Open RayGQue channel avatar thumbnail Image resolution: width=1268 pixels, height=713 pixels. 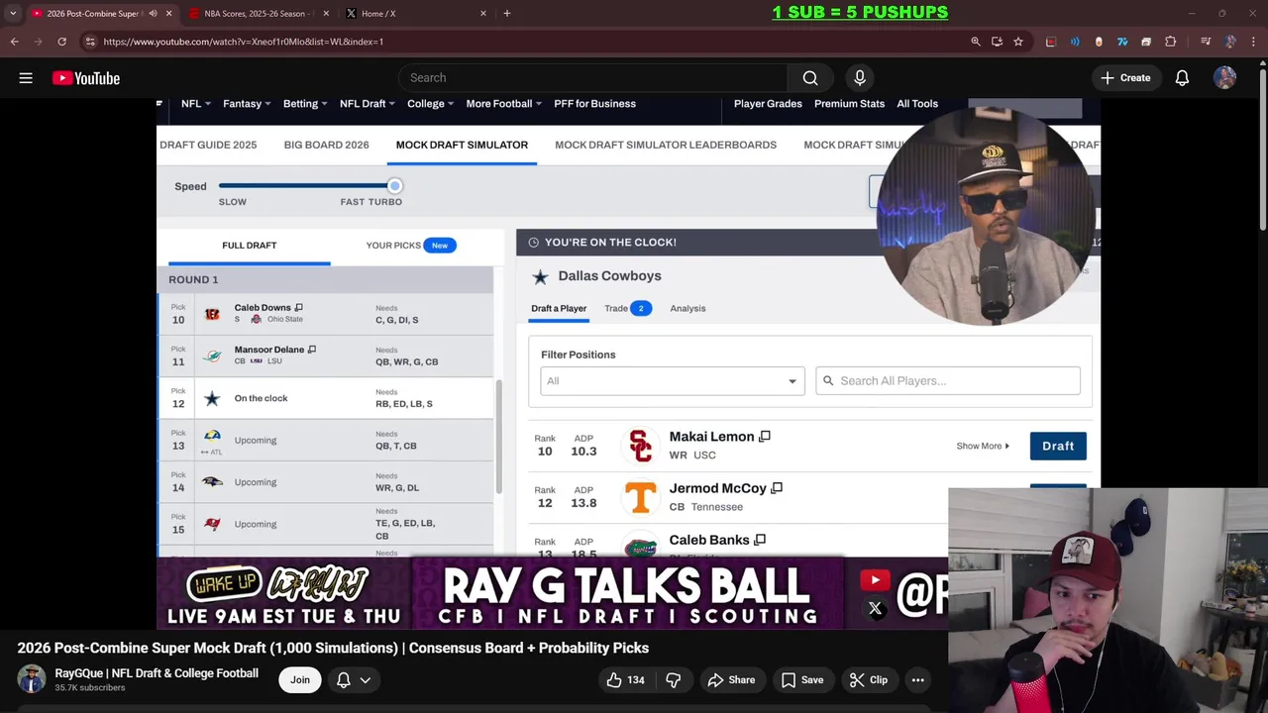(x=32, y=680)
